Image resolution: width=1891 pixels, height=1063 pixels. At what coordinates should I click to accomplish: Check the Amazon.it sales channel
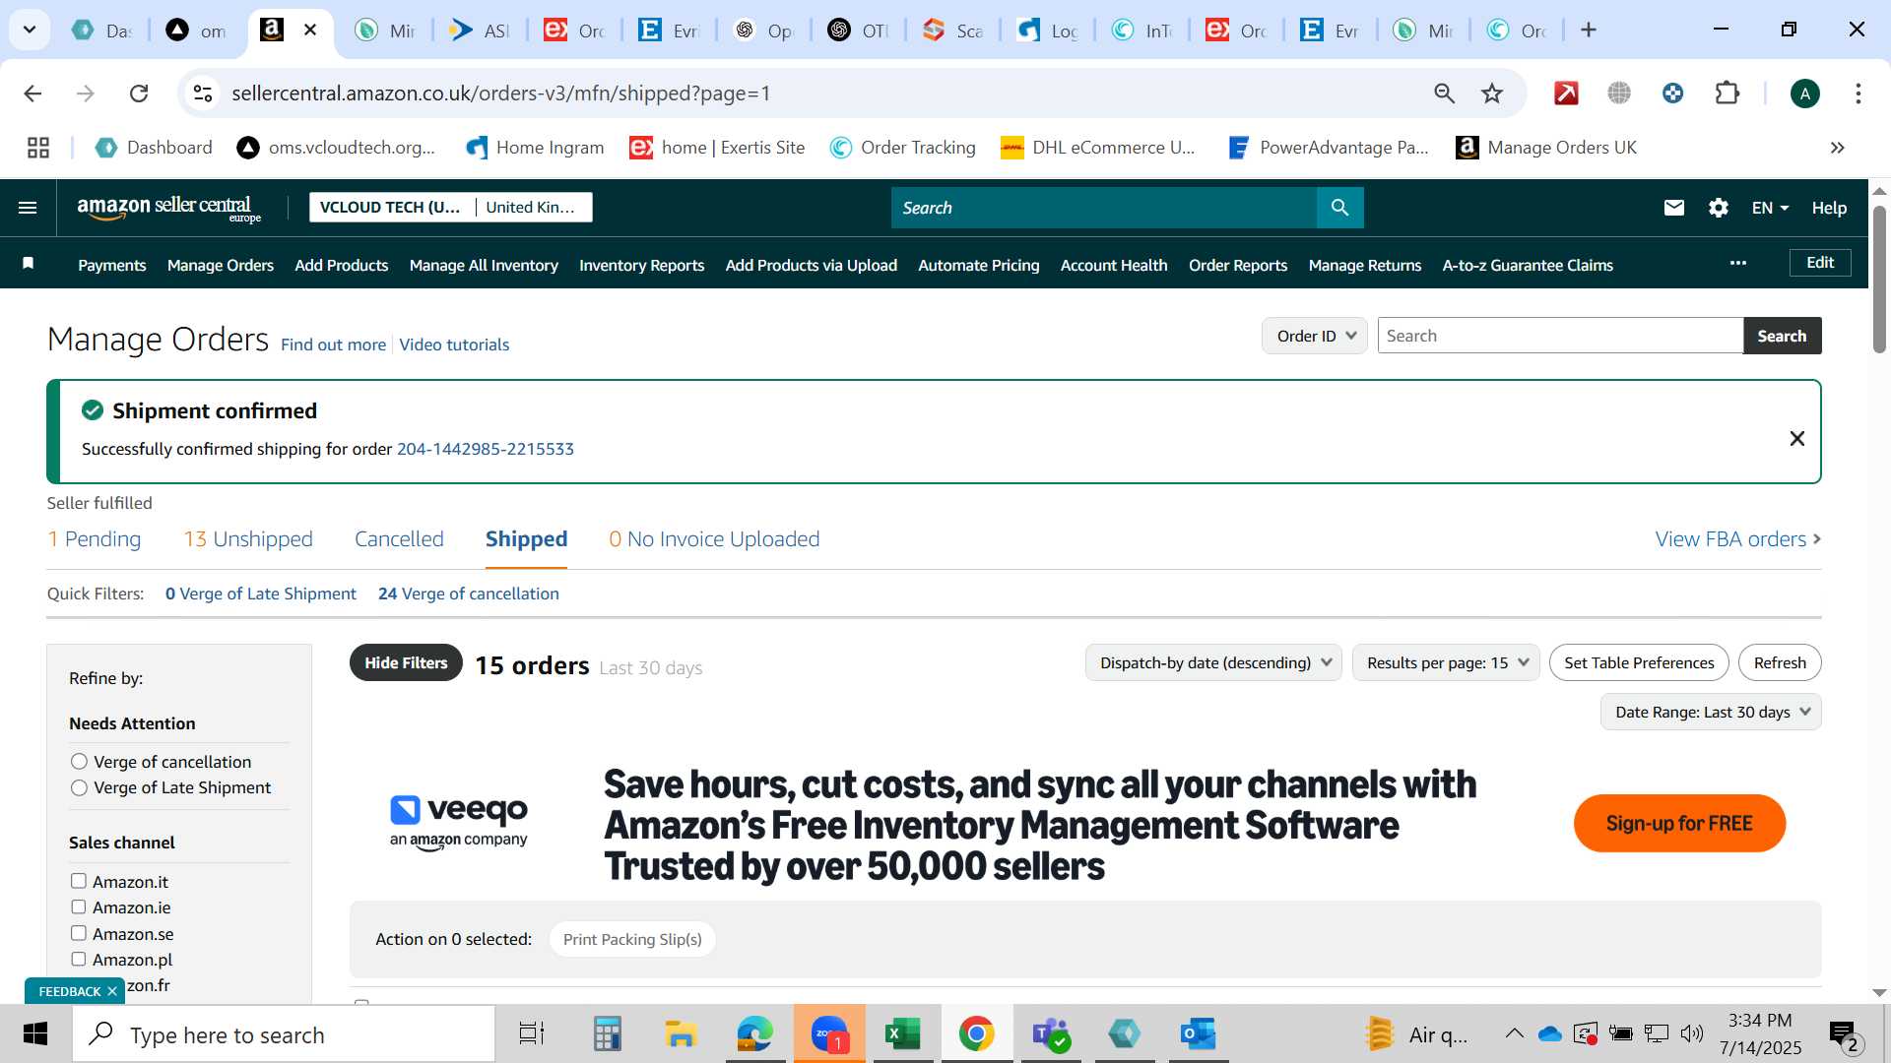[79, 881]
